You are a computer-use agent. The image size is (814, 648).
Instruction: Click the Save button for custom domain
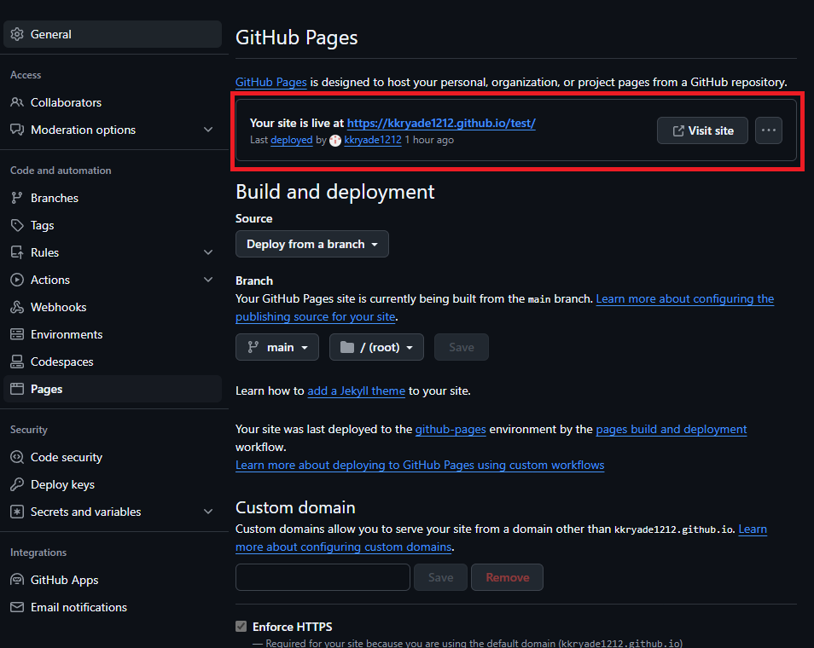click(x=440, y=577)
